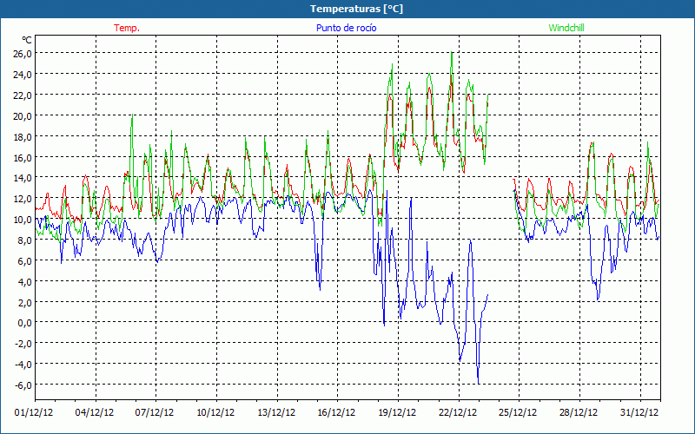Click the 28/12/12 date label
The width and height of the screenshot is (695, 434).
point(579,412)
